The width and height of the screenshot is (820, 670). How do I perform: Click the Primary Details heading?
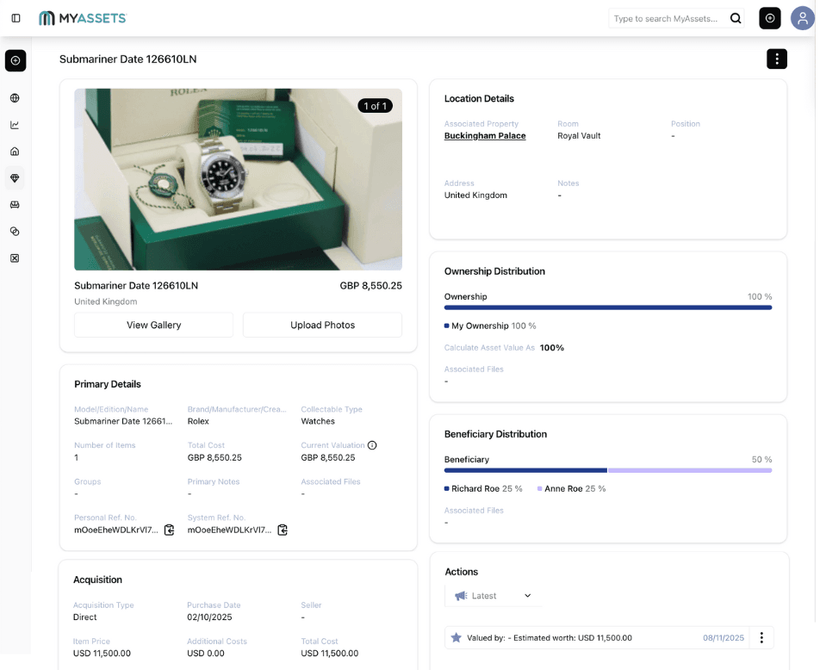coord(108,384)
